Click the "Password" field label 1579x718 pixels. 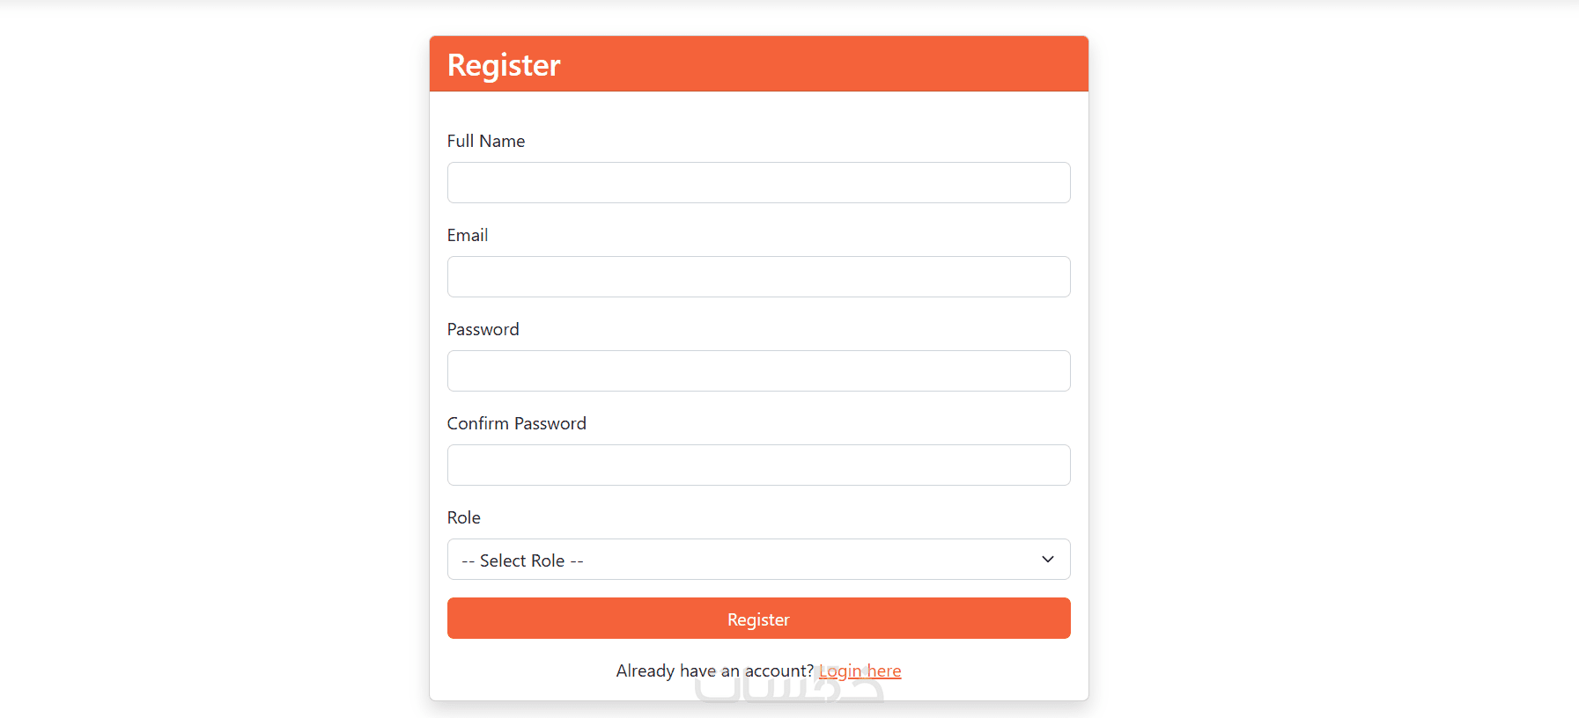(x=483, y=329)
